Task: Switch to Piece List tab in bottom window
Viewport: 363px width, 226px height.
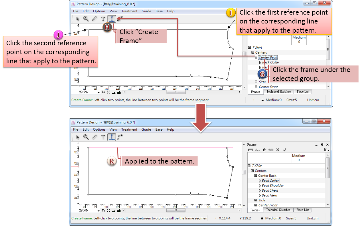Action: [302, 210]
